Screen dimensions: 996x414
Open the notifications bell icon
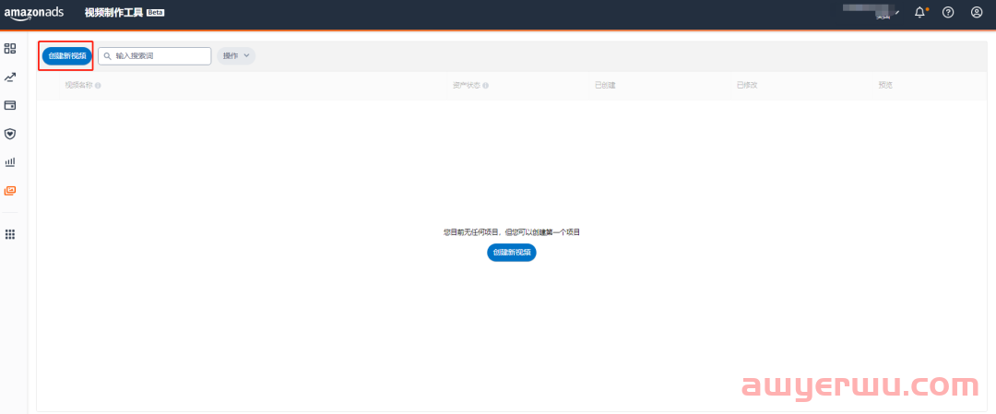click(919, 12)
